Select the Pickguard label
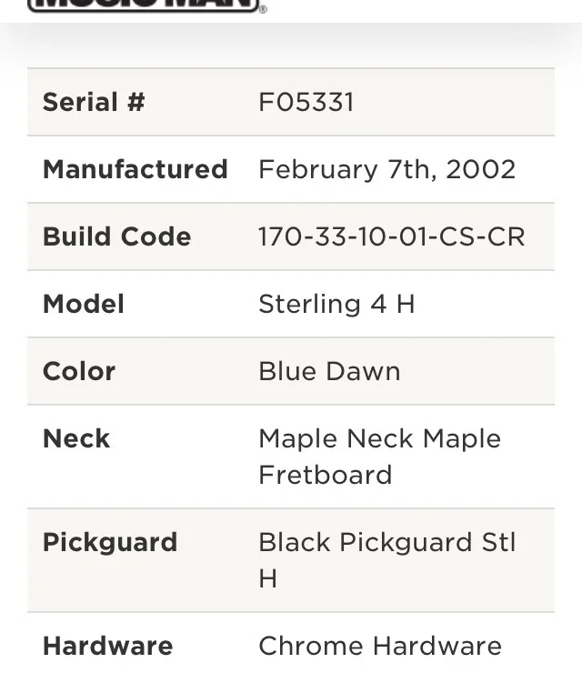The height and width of the screenshot is (683, 582). pos(110,542)
